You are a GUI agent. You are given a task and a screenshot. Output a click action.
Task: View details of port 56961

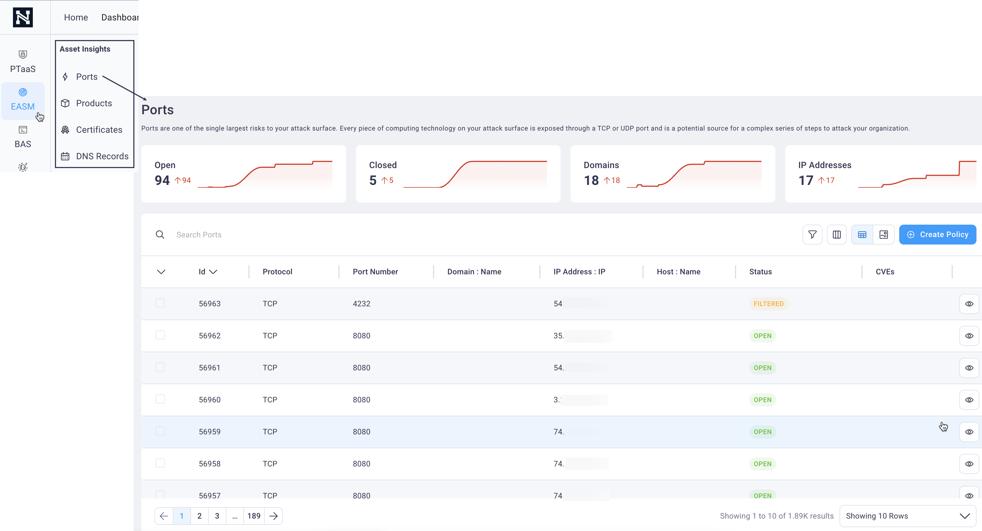click(x=969, y=368)
